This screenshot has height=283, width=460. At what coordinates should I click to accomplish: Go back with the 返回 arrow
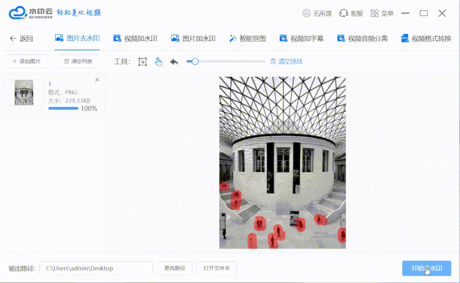pos(21,38)
